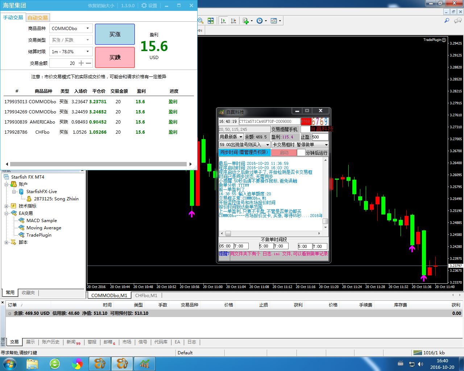Click the volume speaker icon in system tray
Image resolution: width=464 pixels, height=371 pixels.
[420, 364]
